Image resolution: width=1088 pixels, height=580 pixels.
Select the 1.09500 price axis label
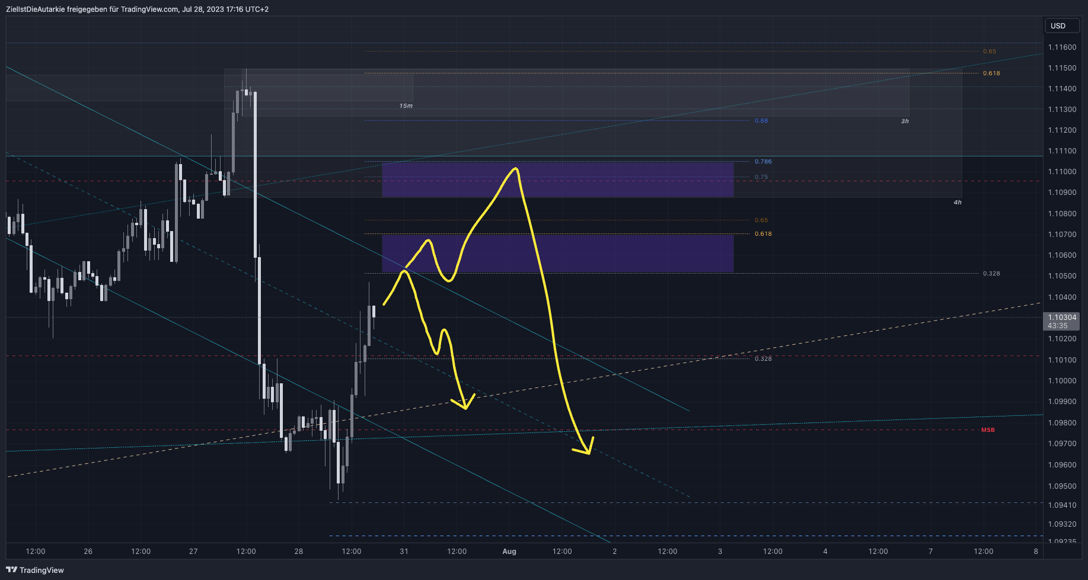tap(1062, 486)
